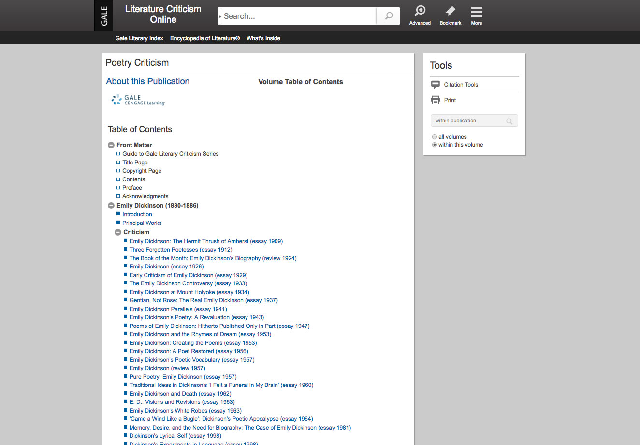Viewport: 640px width, 445px height.
Task: Open the About this Publication link
Action: pos(148,81)
